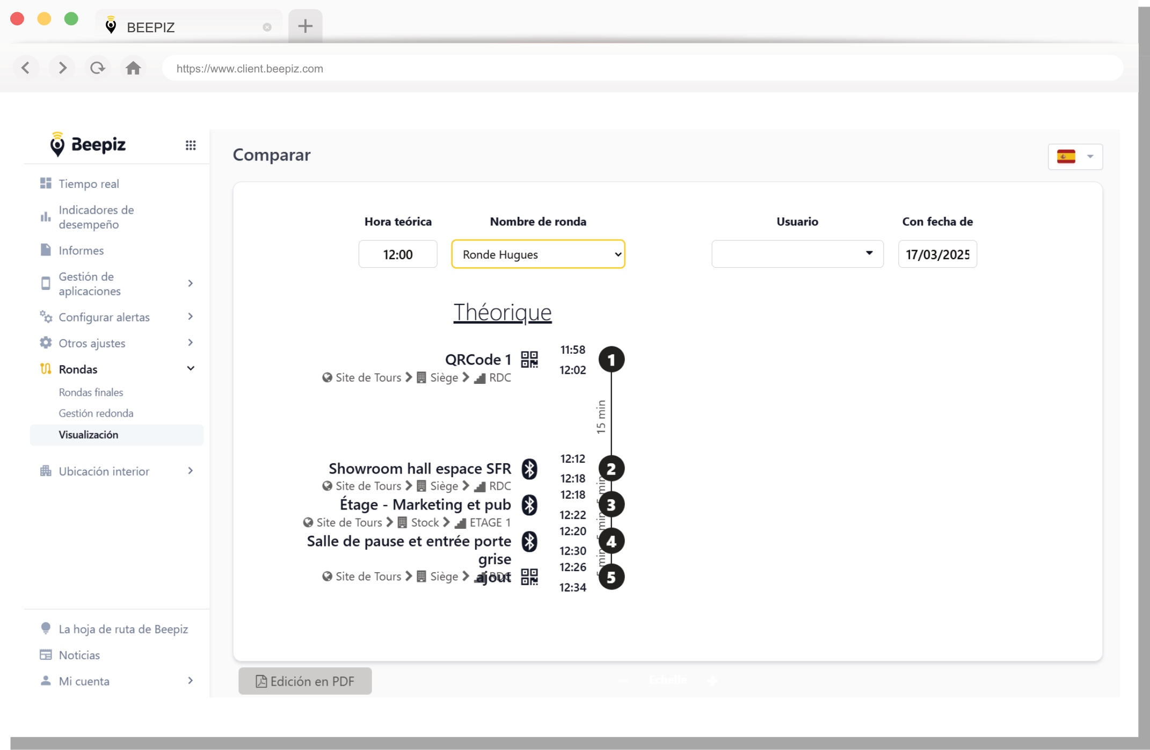1150x750 pixels.
Task: Open the Usuario dropdown
Action: coord(797,254)
